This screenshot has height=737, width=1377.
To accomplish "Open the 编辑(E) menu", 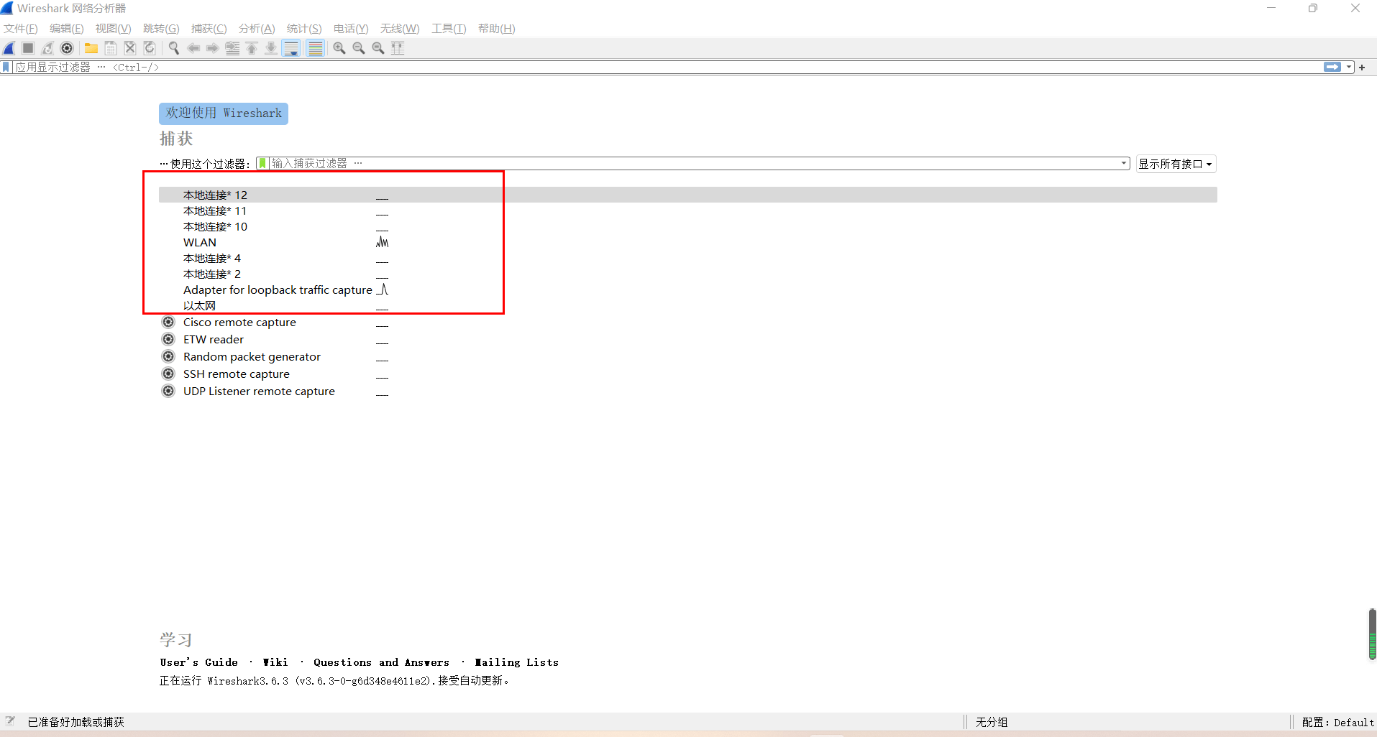I will [x=66, y=29].
